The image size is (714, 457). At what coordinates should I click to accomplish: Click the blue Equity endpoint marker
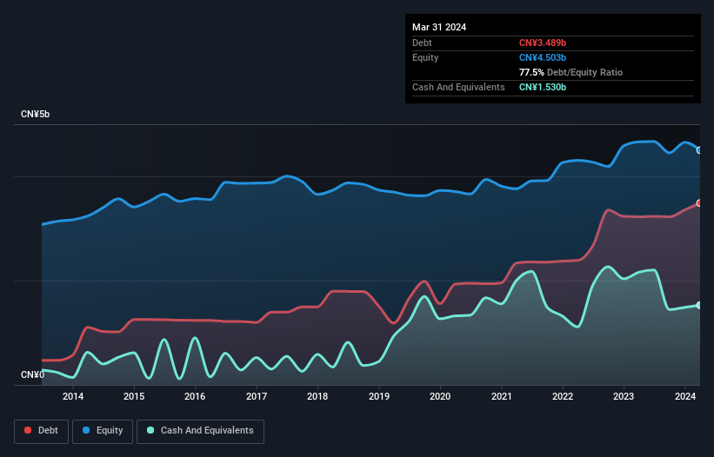(699, 150)
